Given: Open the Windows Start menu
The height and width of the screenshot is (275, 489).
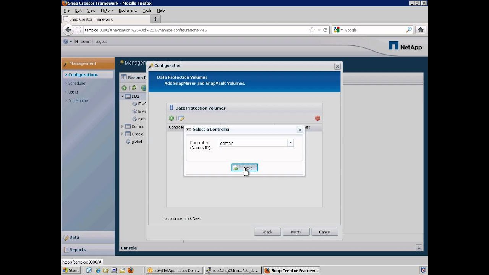Looking at the screenshot, I should tap(71, 270).
